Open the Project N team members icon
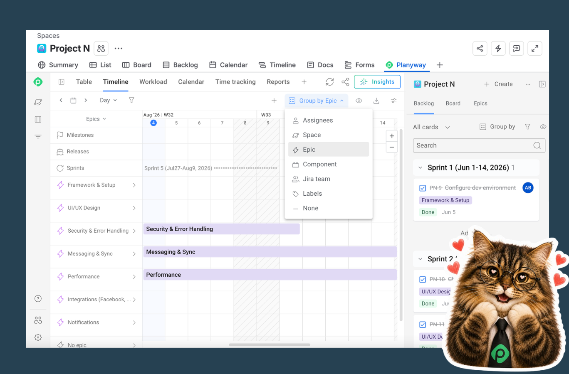The width and height of the screenshot is (569, 374). pyautogui.click(x=101, y=49)
